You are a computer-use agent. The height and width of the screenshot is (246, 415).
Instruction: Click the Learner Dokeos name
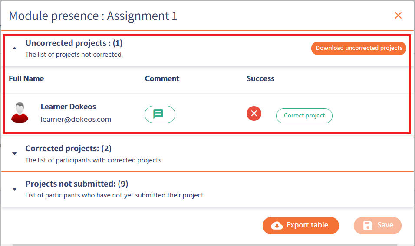pyautogui.click(x=68, y=107)
